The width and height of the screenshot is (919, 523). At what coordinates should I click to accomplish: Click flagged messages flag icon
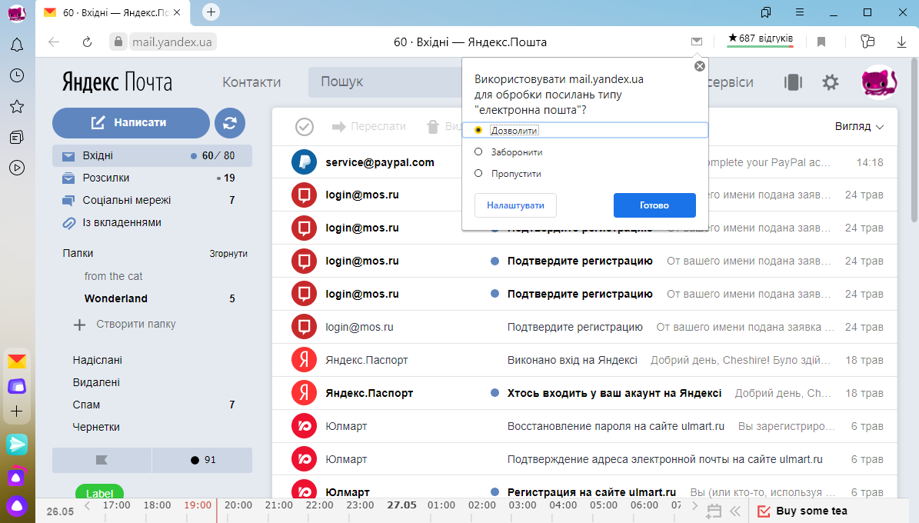pos(102,460)
